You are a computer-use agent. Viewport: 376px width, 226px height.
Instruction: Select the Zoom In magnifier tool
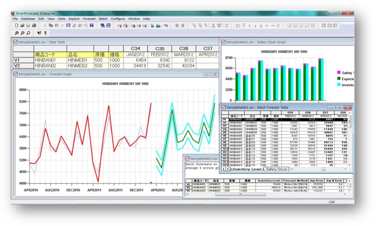point(17,33)
